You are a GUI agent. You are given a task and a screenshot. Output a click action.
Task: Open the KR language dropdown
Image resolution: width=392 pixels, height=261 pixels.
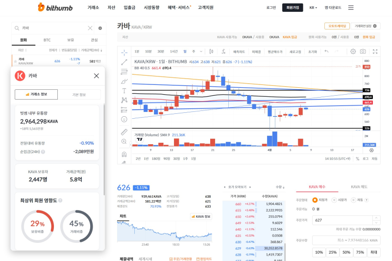click(x=313, y=8)
